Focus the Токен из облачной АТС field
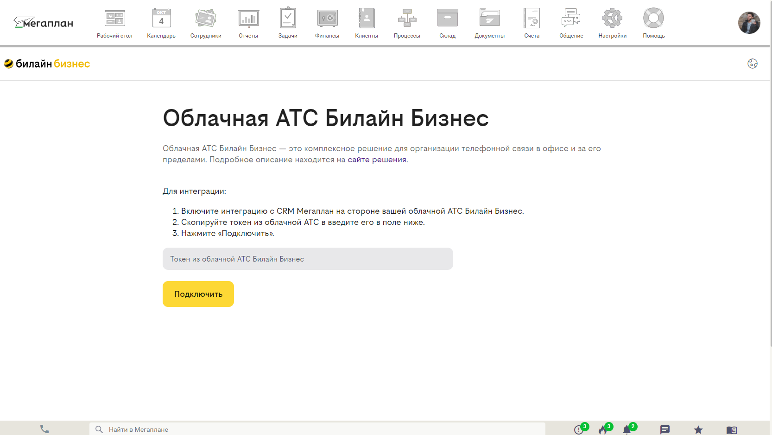The image size is (772, 435). coord(308,259)
